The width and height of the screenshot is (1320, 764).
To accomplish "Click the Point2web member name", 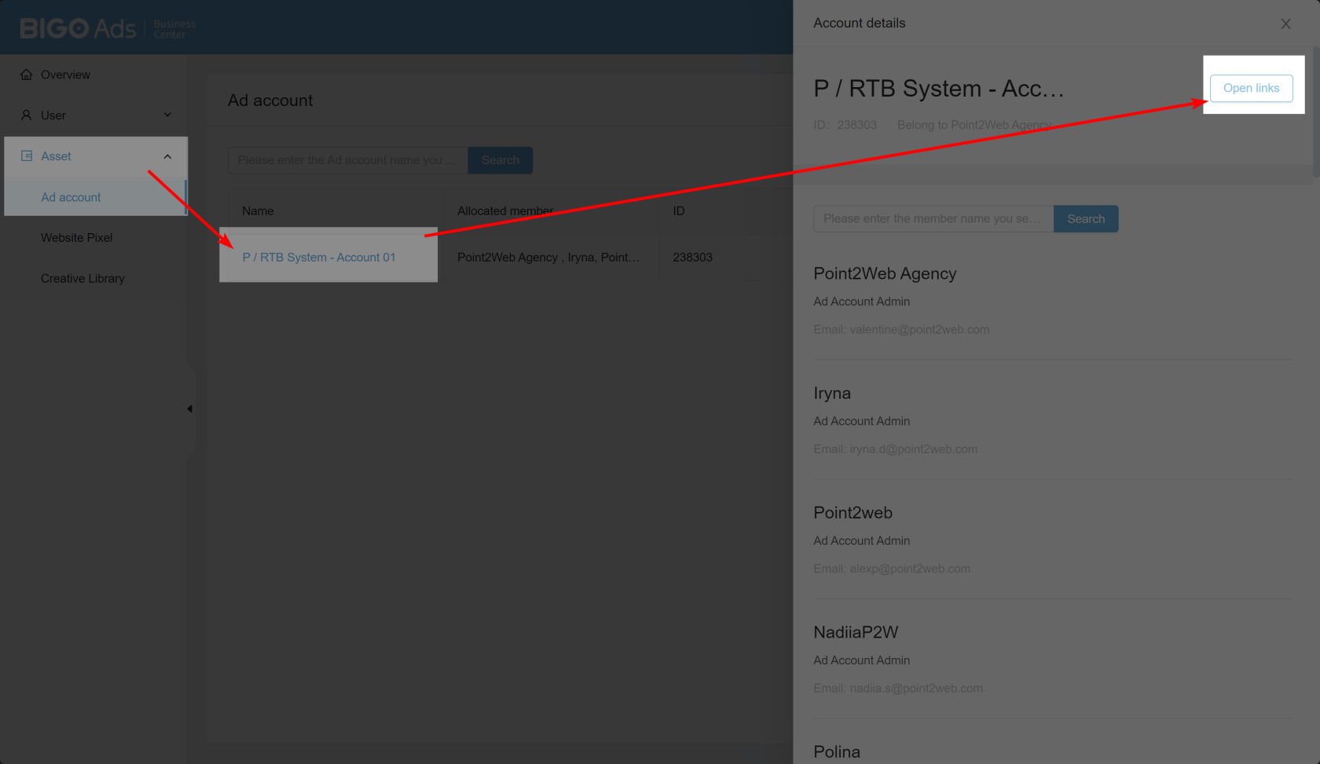I will [852, 513].
